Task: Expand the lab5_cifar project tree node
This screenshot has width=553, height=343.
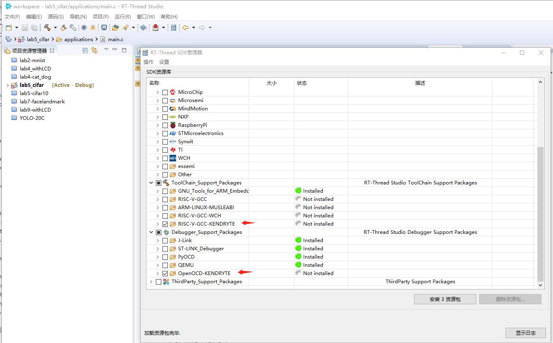Action: coord(7,85)
